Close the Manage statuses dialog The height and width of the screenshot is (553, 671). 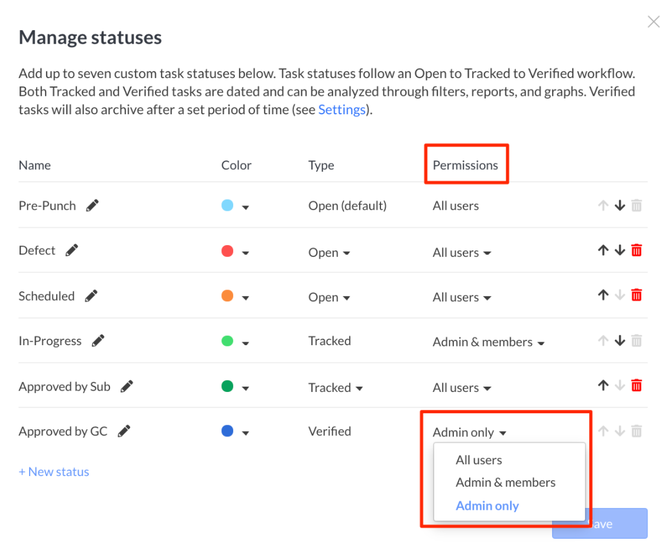pyautogui.click(x=653, y=22)
